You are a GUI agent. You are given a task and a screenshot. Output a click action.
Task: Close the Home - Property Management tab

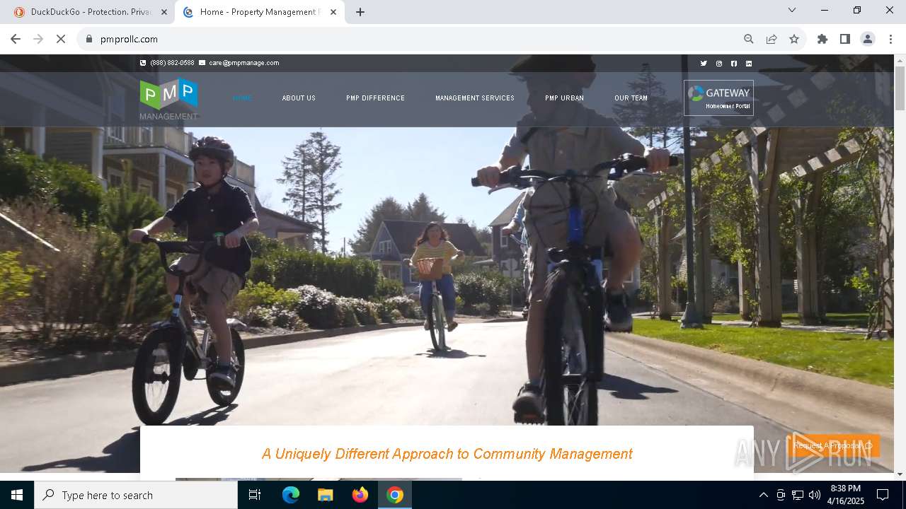pyautogui.click(x=333, y=12)
